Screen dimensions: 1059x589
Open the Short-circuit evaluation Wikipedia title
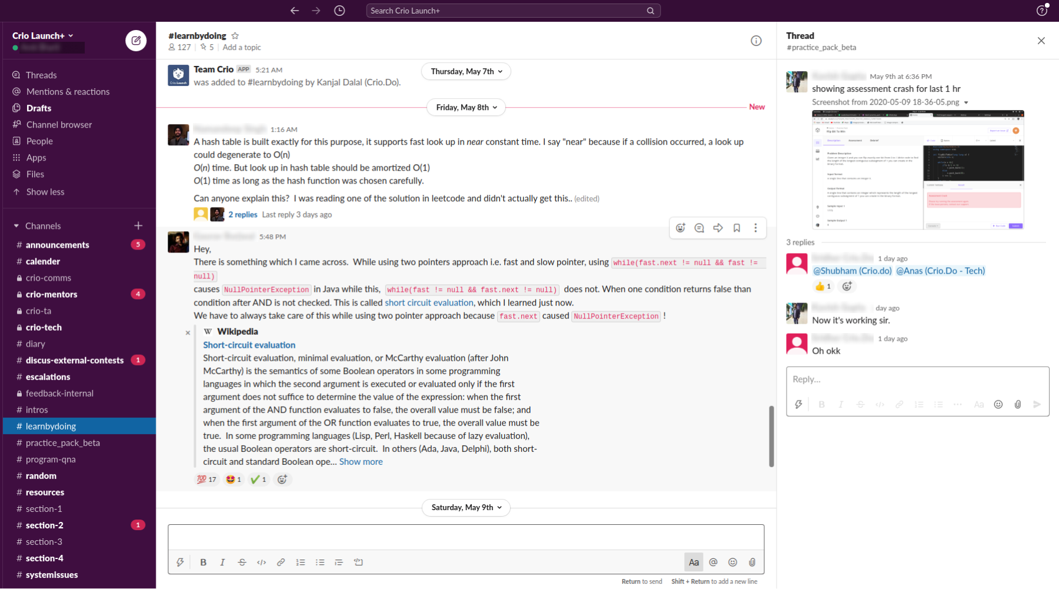click(x=249, y=345)
